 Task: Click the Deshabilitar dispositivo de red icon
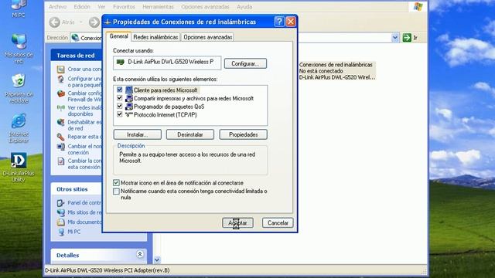click(x=61, y=122)
